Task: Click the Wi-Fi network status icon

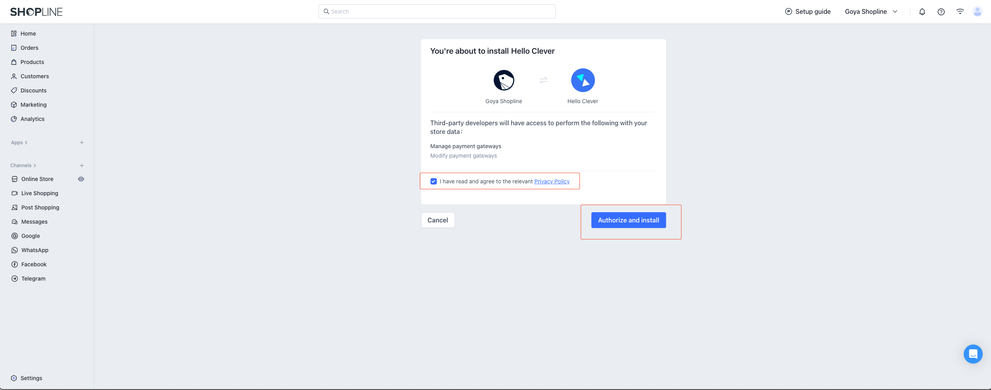Action: [x=960, y=12]
